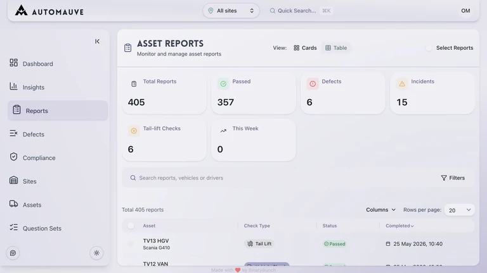Screen dimensions: 487x273
Task: Open the OM user avatar menu
Action: (465, 11)
